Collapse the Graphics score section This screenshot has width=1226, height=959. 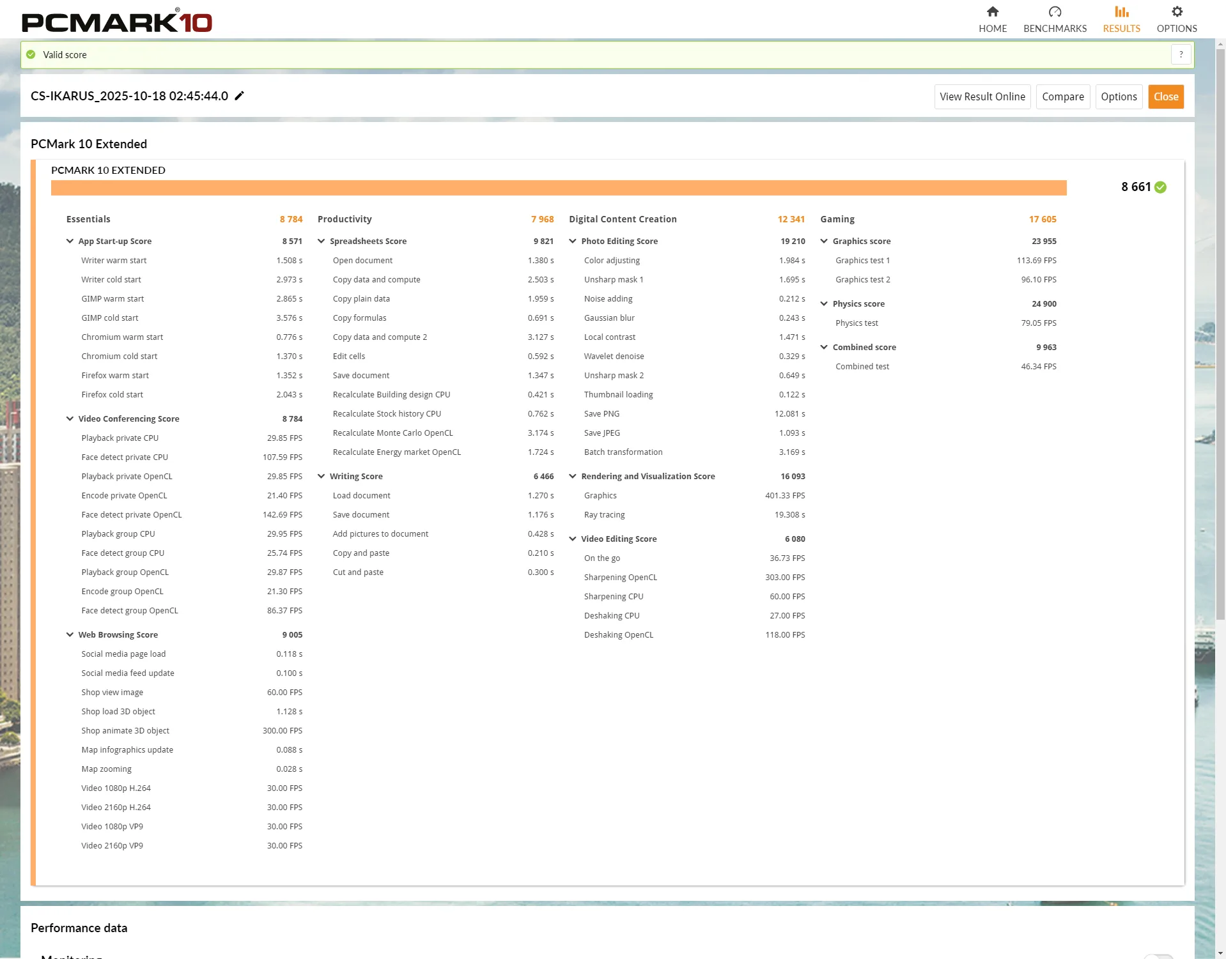click(824, 242)
